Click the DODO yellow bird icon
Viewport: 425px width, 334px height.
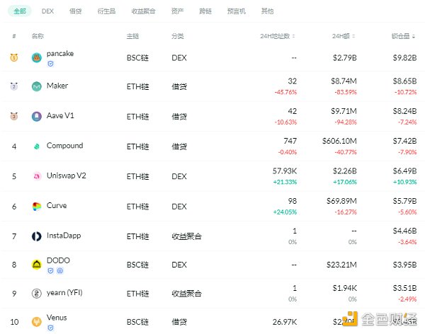point(37,265)
